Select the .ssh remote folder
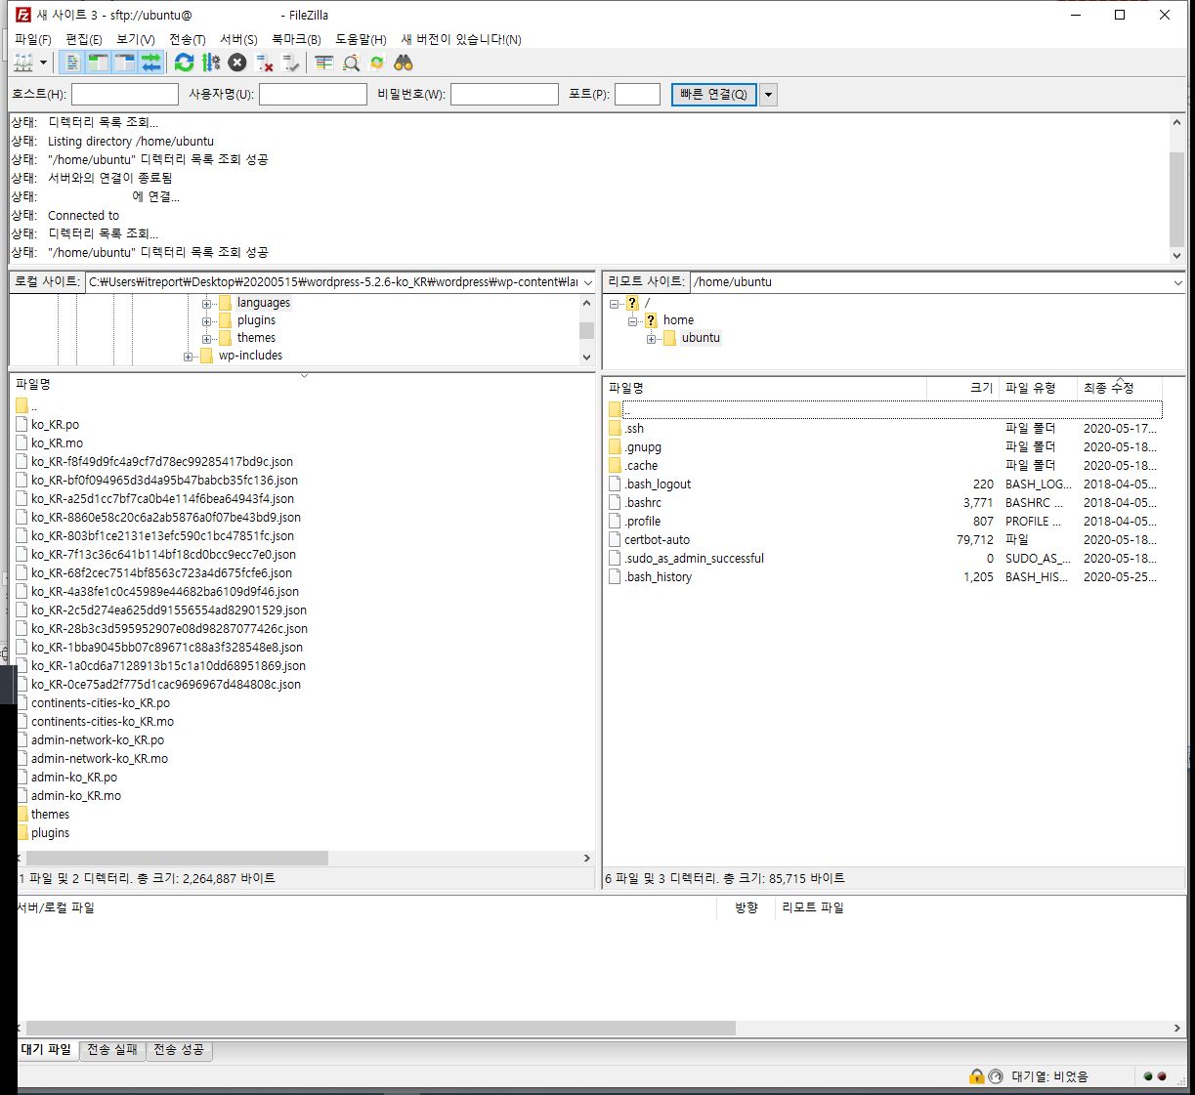This screenshot has width=1195, height=1095. 635,429
